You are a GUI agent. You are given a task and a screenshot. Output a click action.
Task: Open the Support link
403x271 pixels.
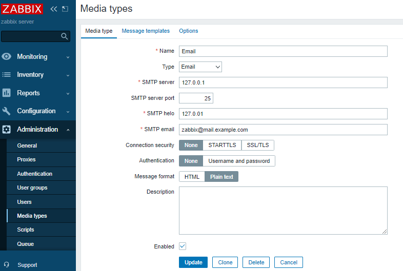click(27, 265)
